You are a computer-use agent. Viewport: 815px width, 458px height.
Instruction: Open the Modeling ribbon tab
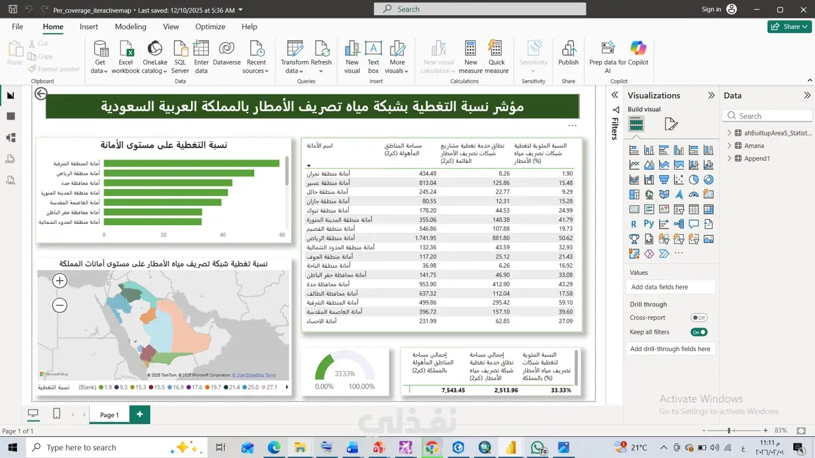click(x=131, y=27)
